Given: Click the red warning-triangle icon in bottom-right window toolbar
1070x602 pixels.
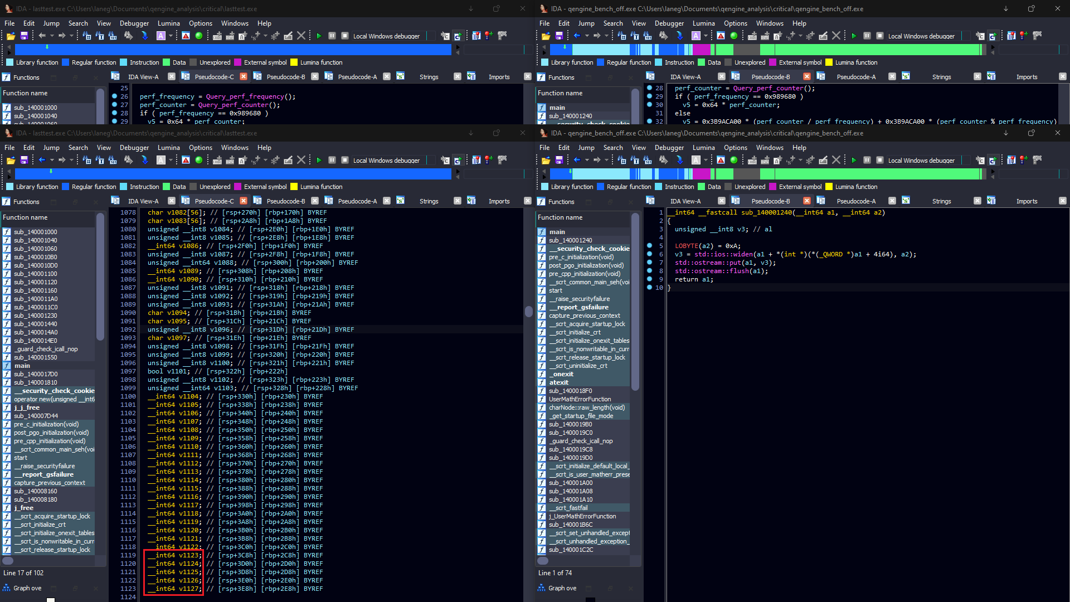Looking at the screenshot, I should [721, 160].
